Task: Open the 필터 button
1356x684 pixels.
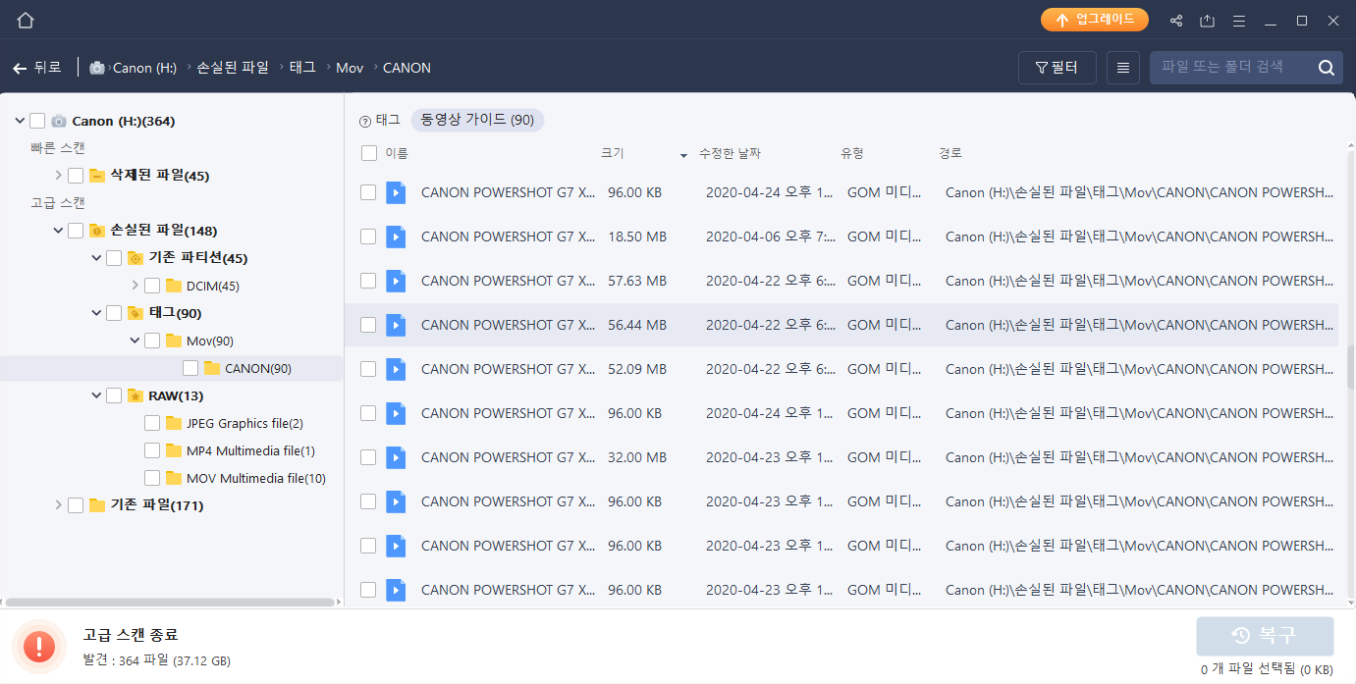Action: (1057, 68)
